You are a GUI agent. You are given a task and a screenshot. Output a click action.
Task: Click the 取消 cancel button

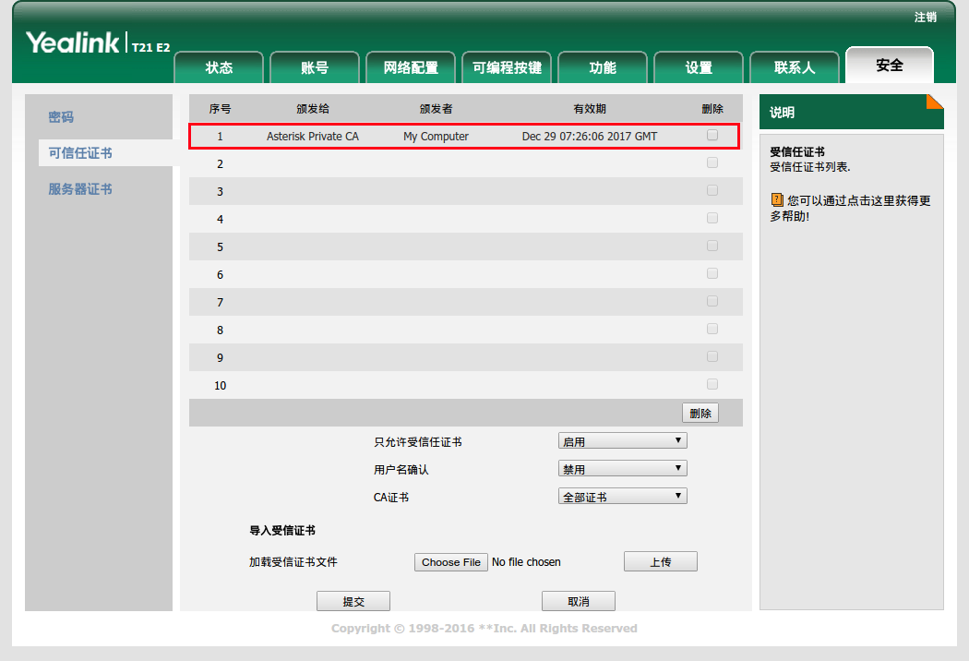tap(578, 601)
